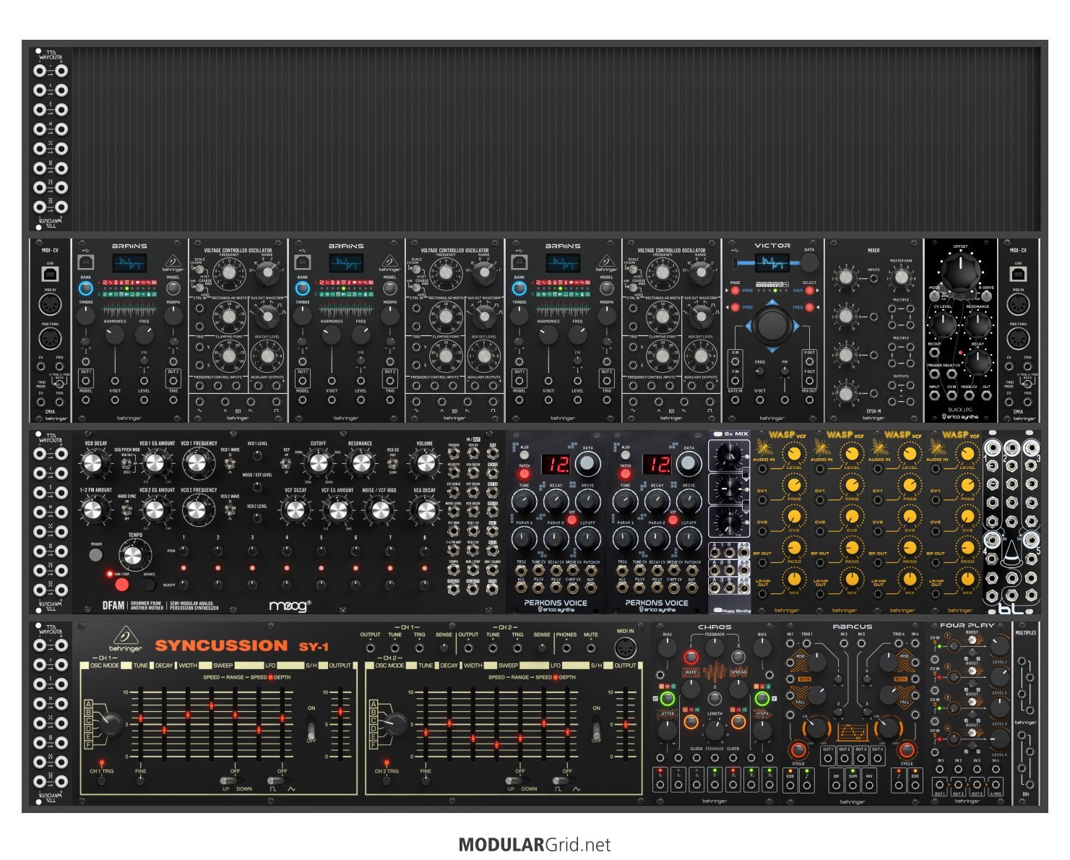This screenshot has width=1070, height=860.
Task: Click the Chaos Jitter knob
Action: click(668, 730)
